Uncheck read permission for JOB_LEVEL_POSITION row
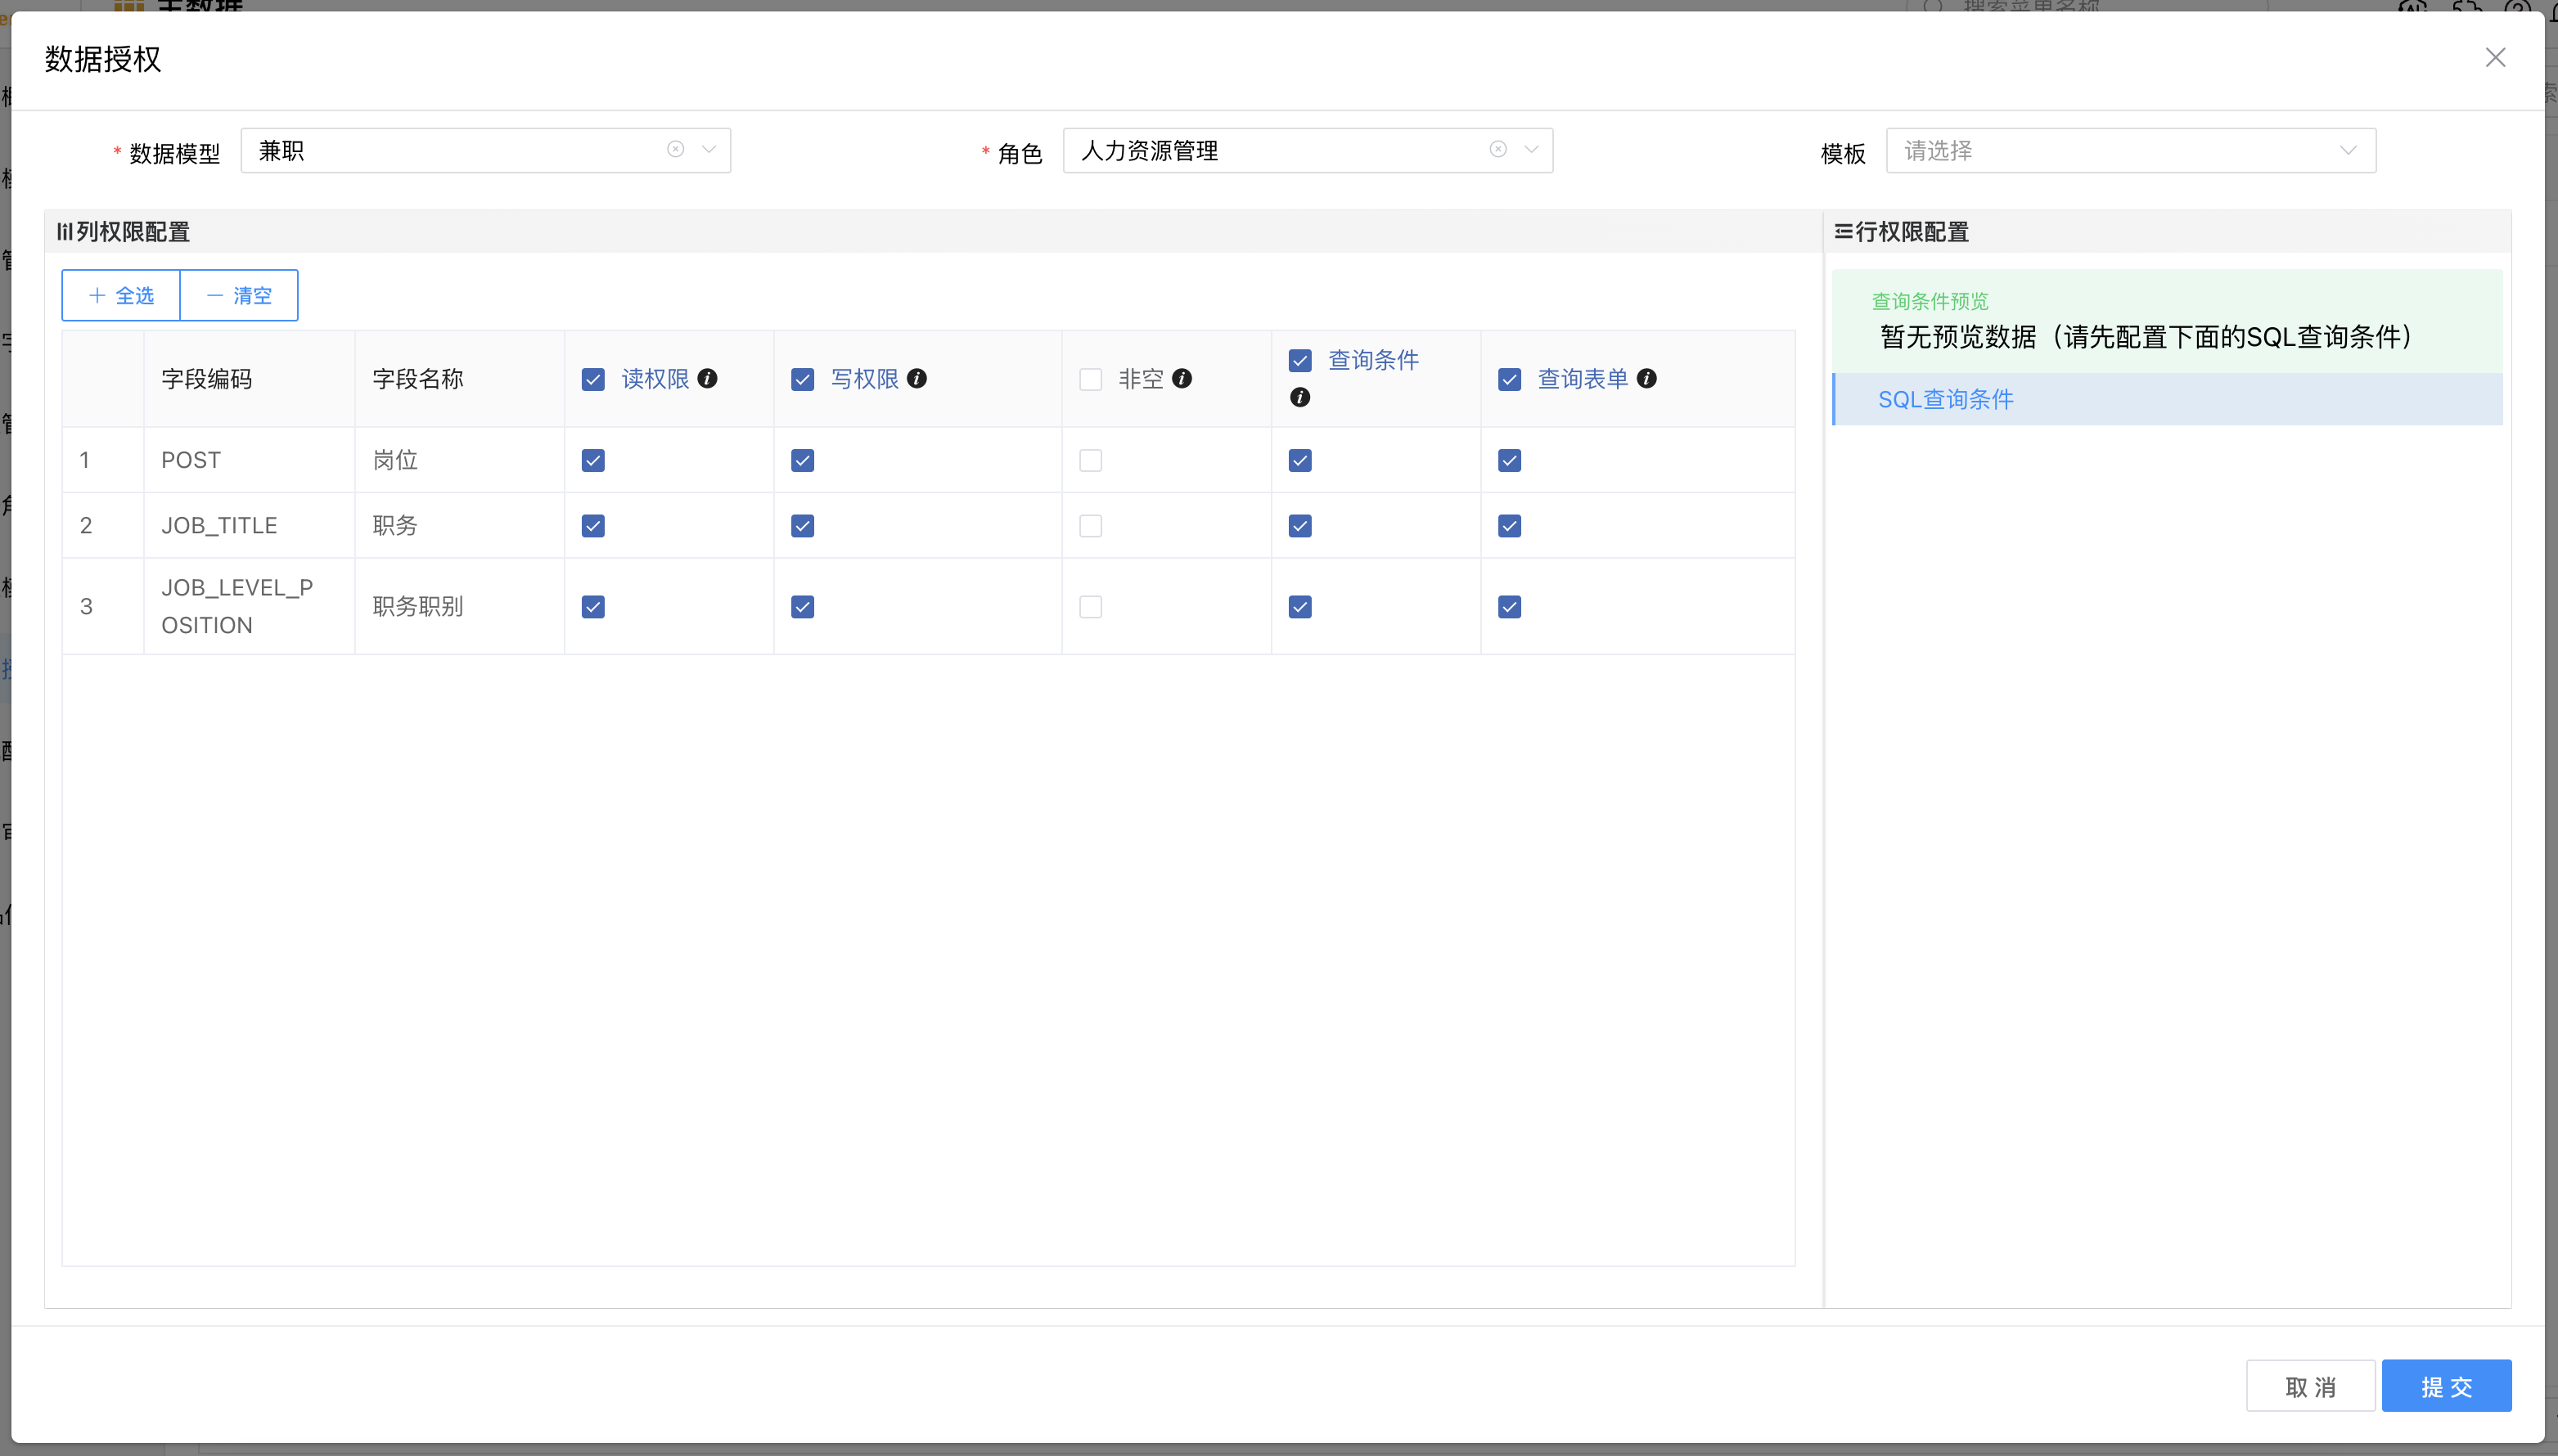Screen dimensions: 2558x1456 [x=593, y=607]
